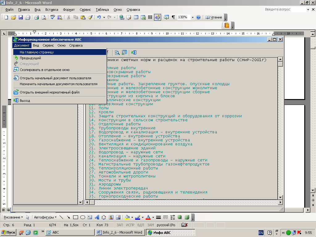Open the Справка menu in the ABC window
316x237 pixels.
click(x=76, y=45)
